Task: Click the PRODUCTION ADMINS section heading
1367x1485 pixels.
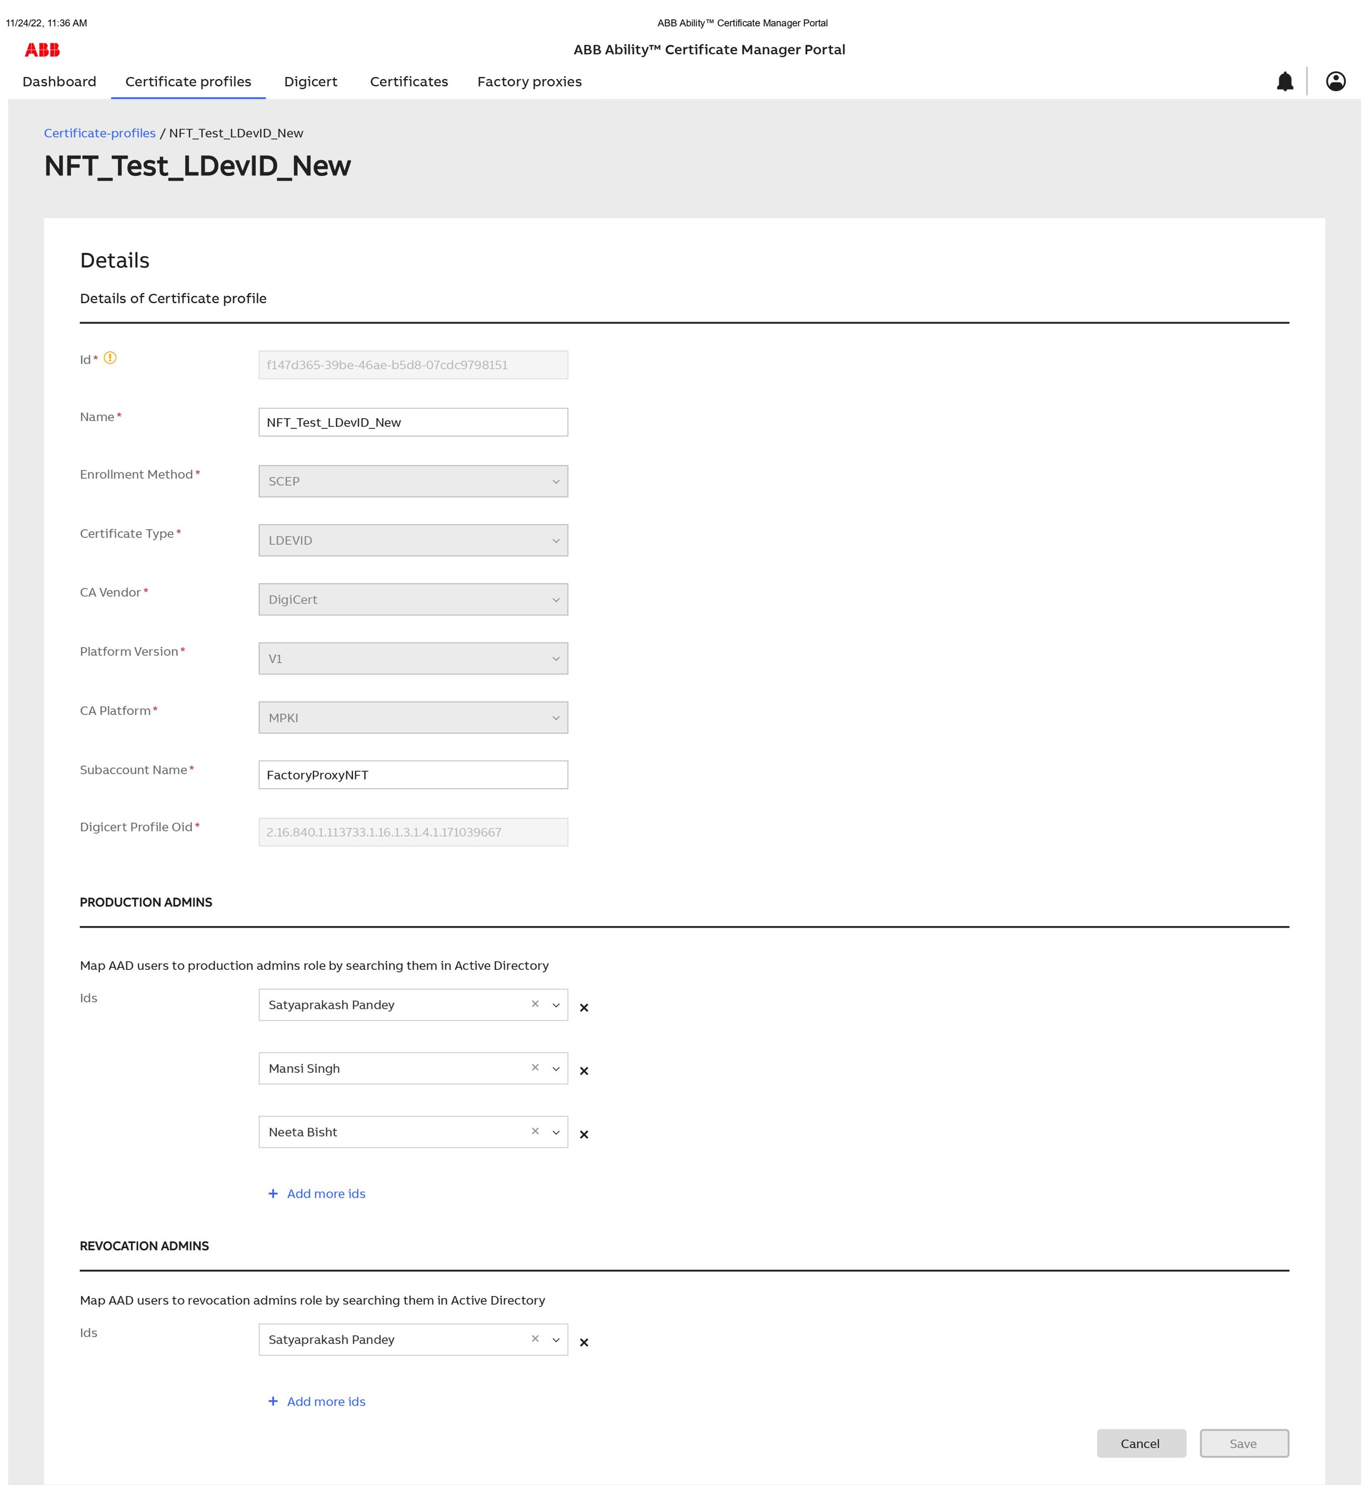Action: tap(146, 902)
